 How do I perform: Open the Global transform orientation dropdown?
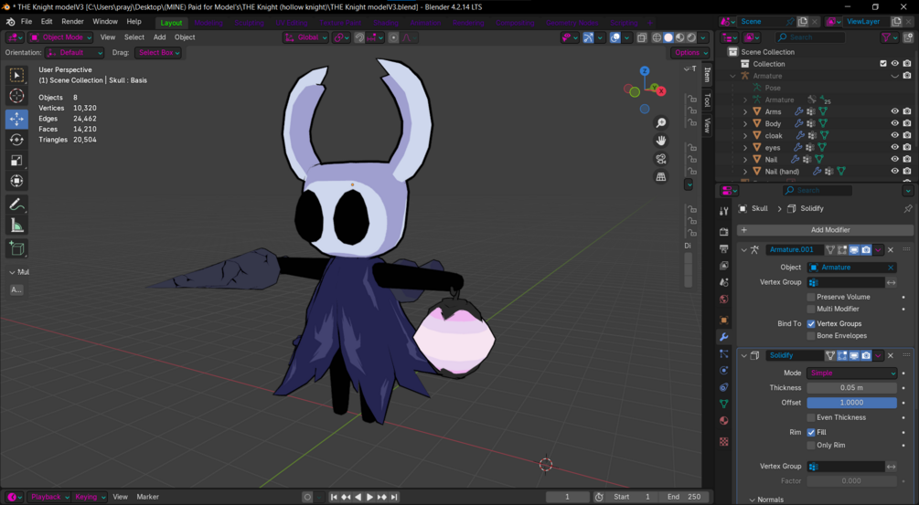(306, 37)
